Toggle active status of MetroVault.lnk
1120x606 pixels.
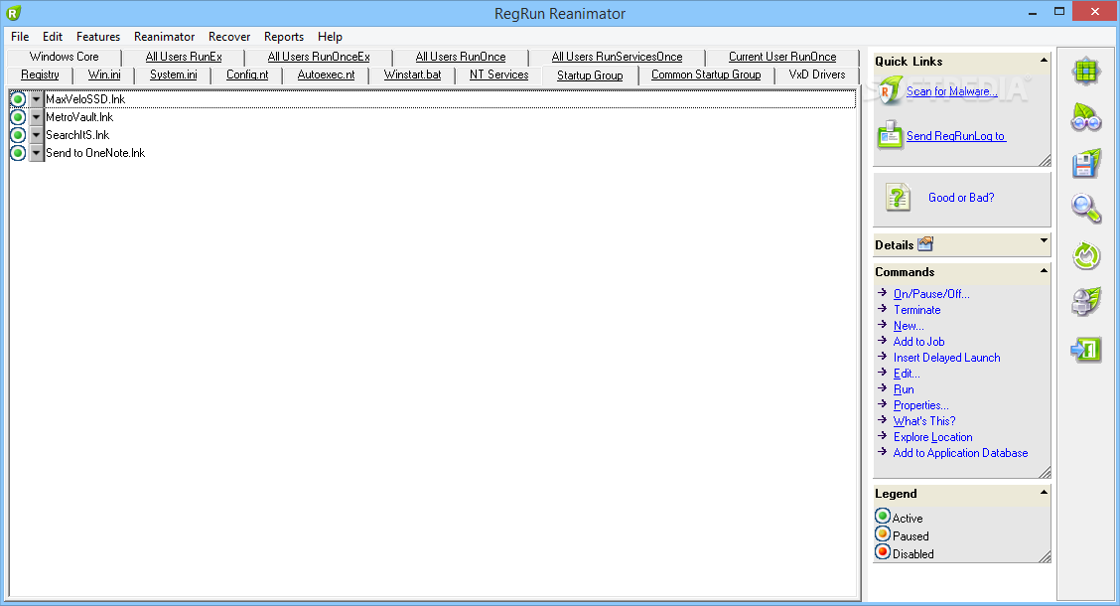coord(18,117)
